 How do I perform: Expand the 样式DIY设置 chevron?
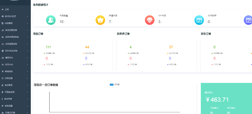(x=27, y=17)
